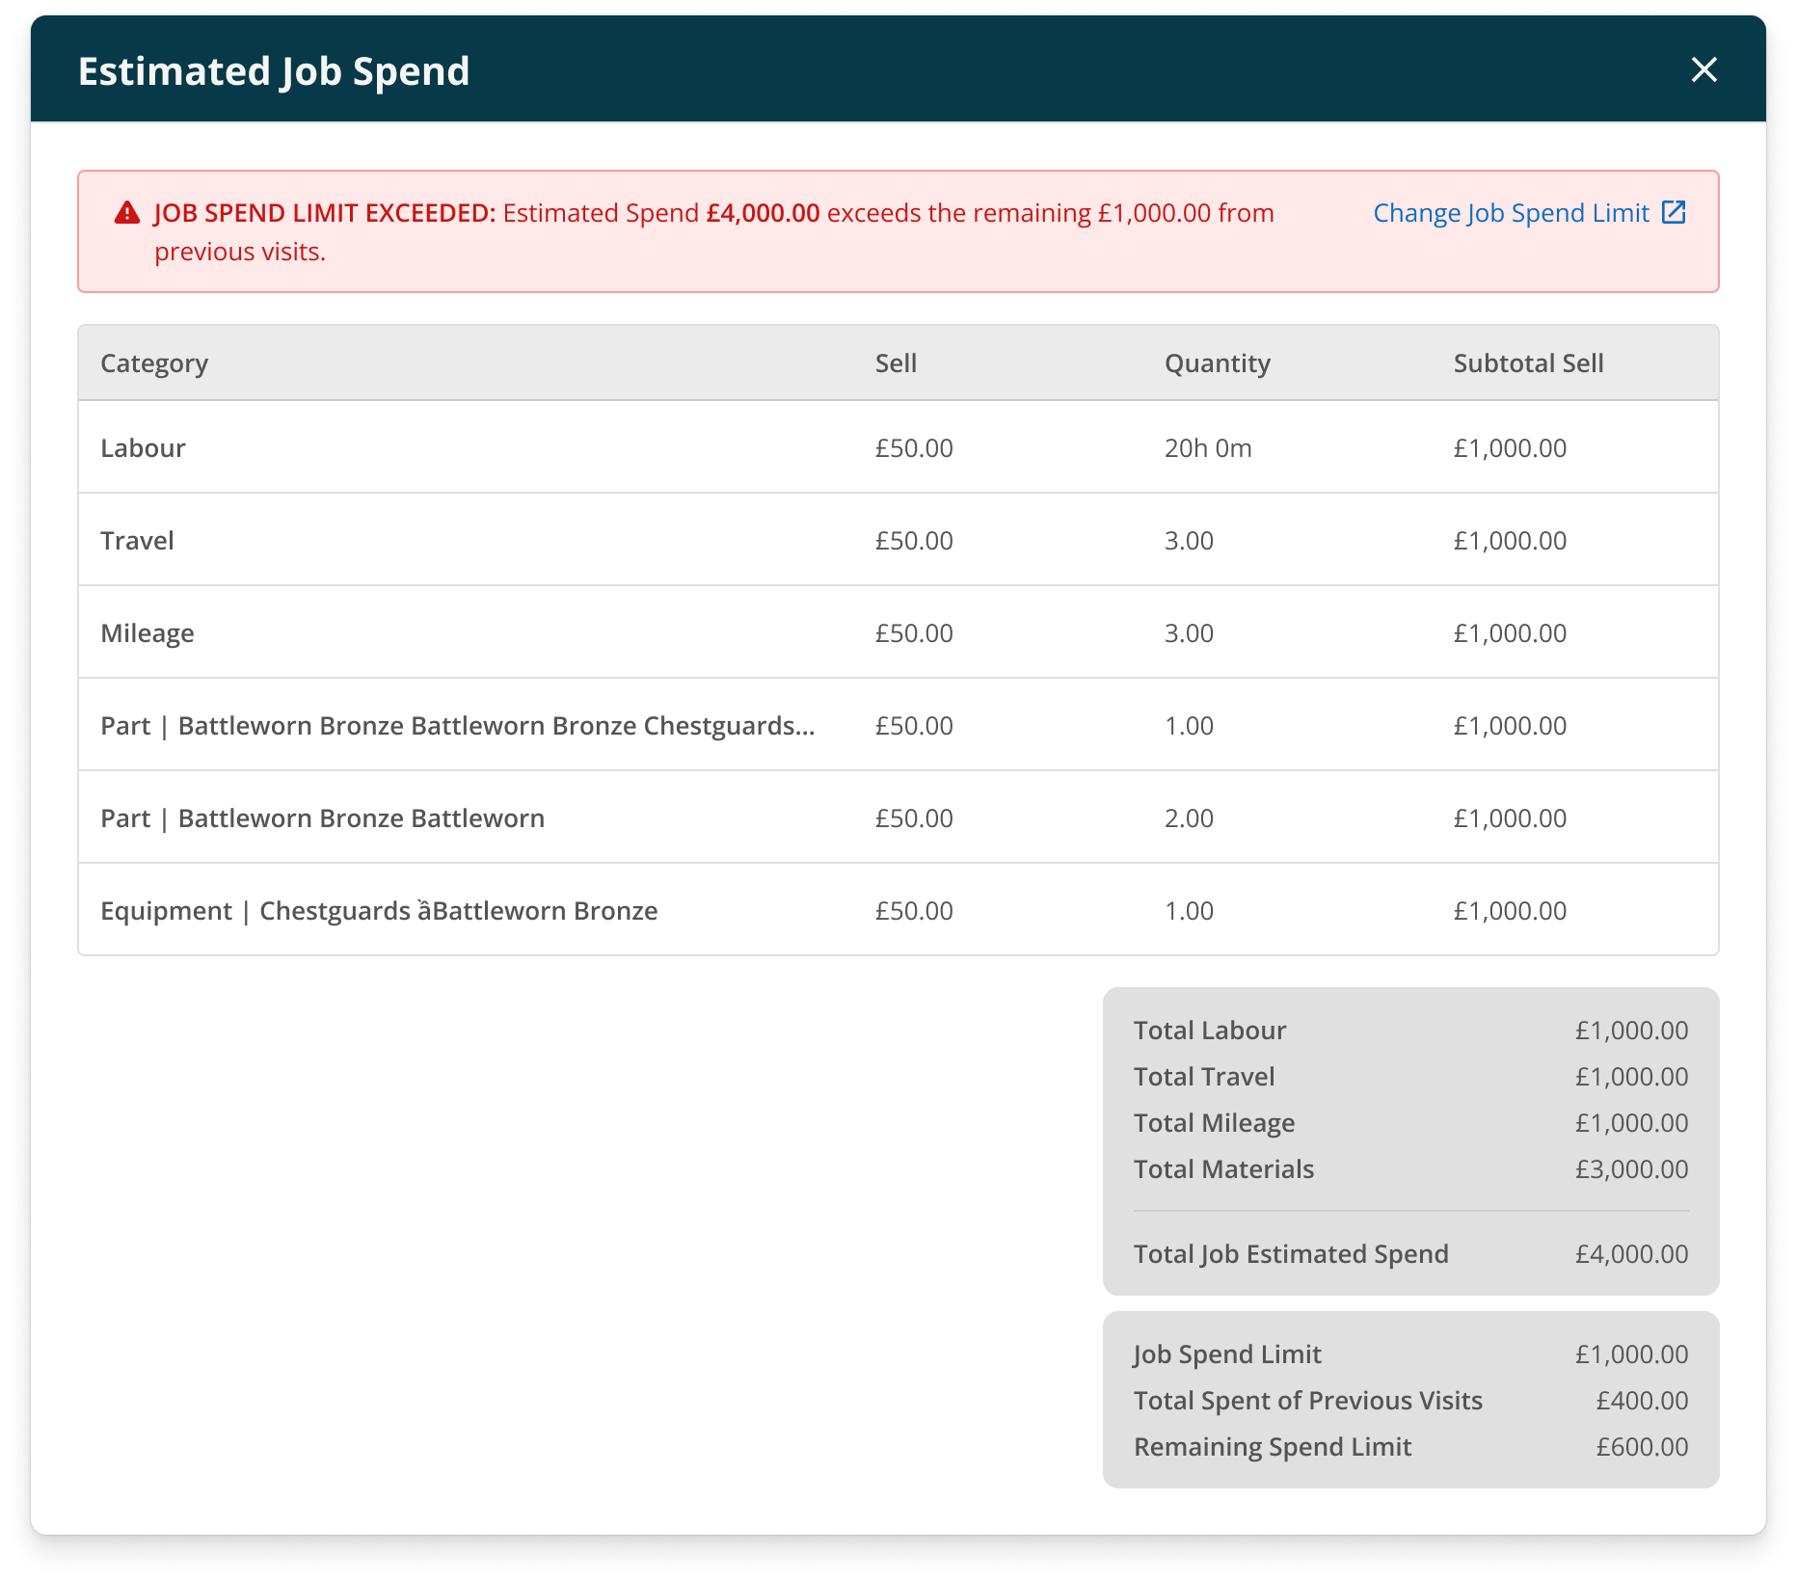Click the Total Materials £3,000.00 value
The width and height of the screenshot is (1797, 1581).
pos(1631,1169)
